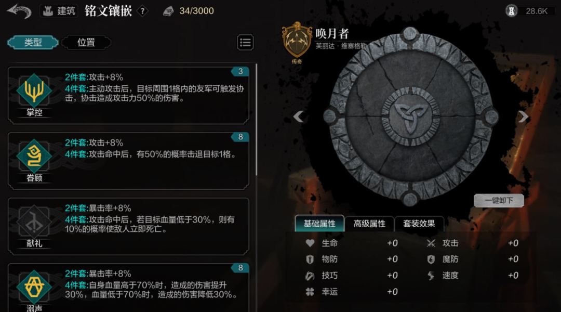The image size is (561, 312).
Task: Select the 献礼 rune set icon
Action: point(34,222)
